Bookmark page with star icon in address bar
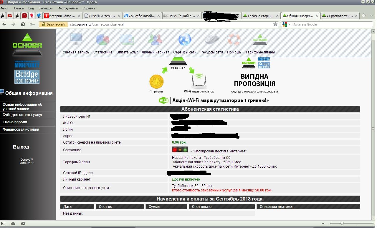377x229 pixels. point(275,24)
